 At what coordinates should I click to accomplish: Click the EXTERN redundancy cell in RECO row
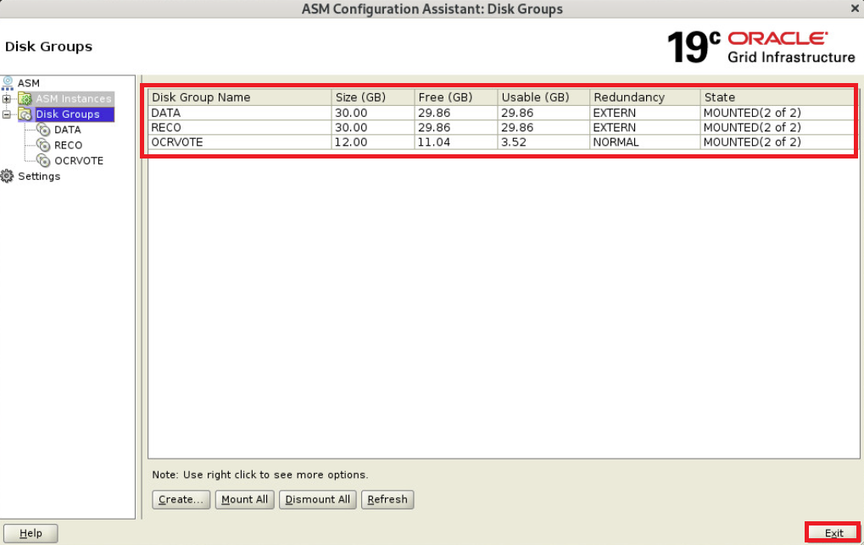(x=645, y=127)
